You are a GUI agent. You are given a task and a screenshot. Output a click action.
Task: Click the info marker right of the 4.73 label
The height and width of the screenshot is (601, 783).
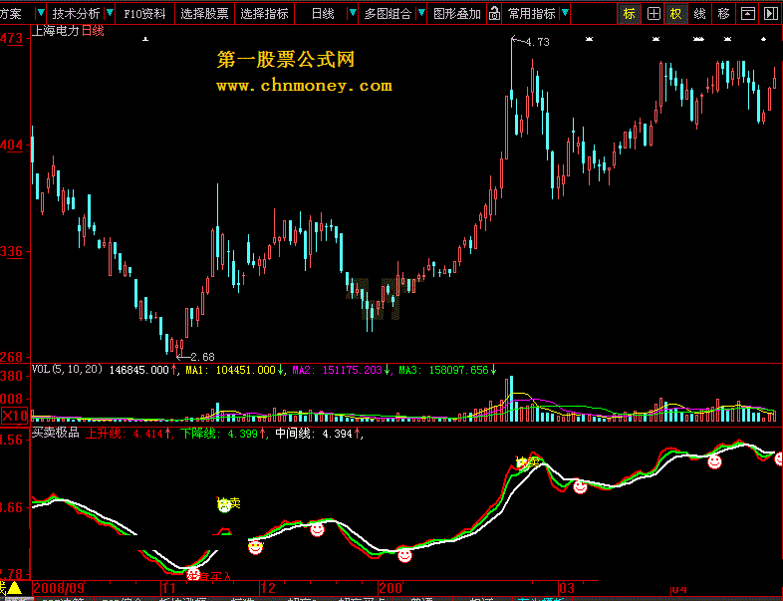589,39
